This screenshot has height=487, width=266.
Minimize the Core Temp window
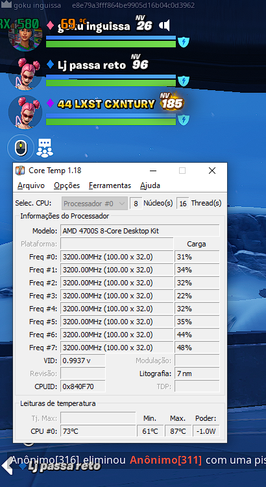tap(152, 171)
